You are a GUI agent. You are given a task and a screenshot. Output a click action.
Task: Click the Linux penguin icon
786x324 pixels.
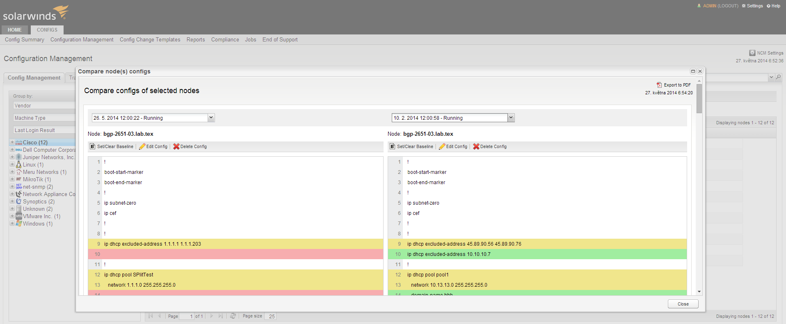pyautogui.click(x=18, y=165)
